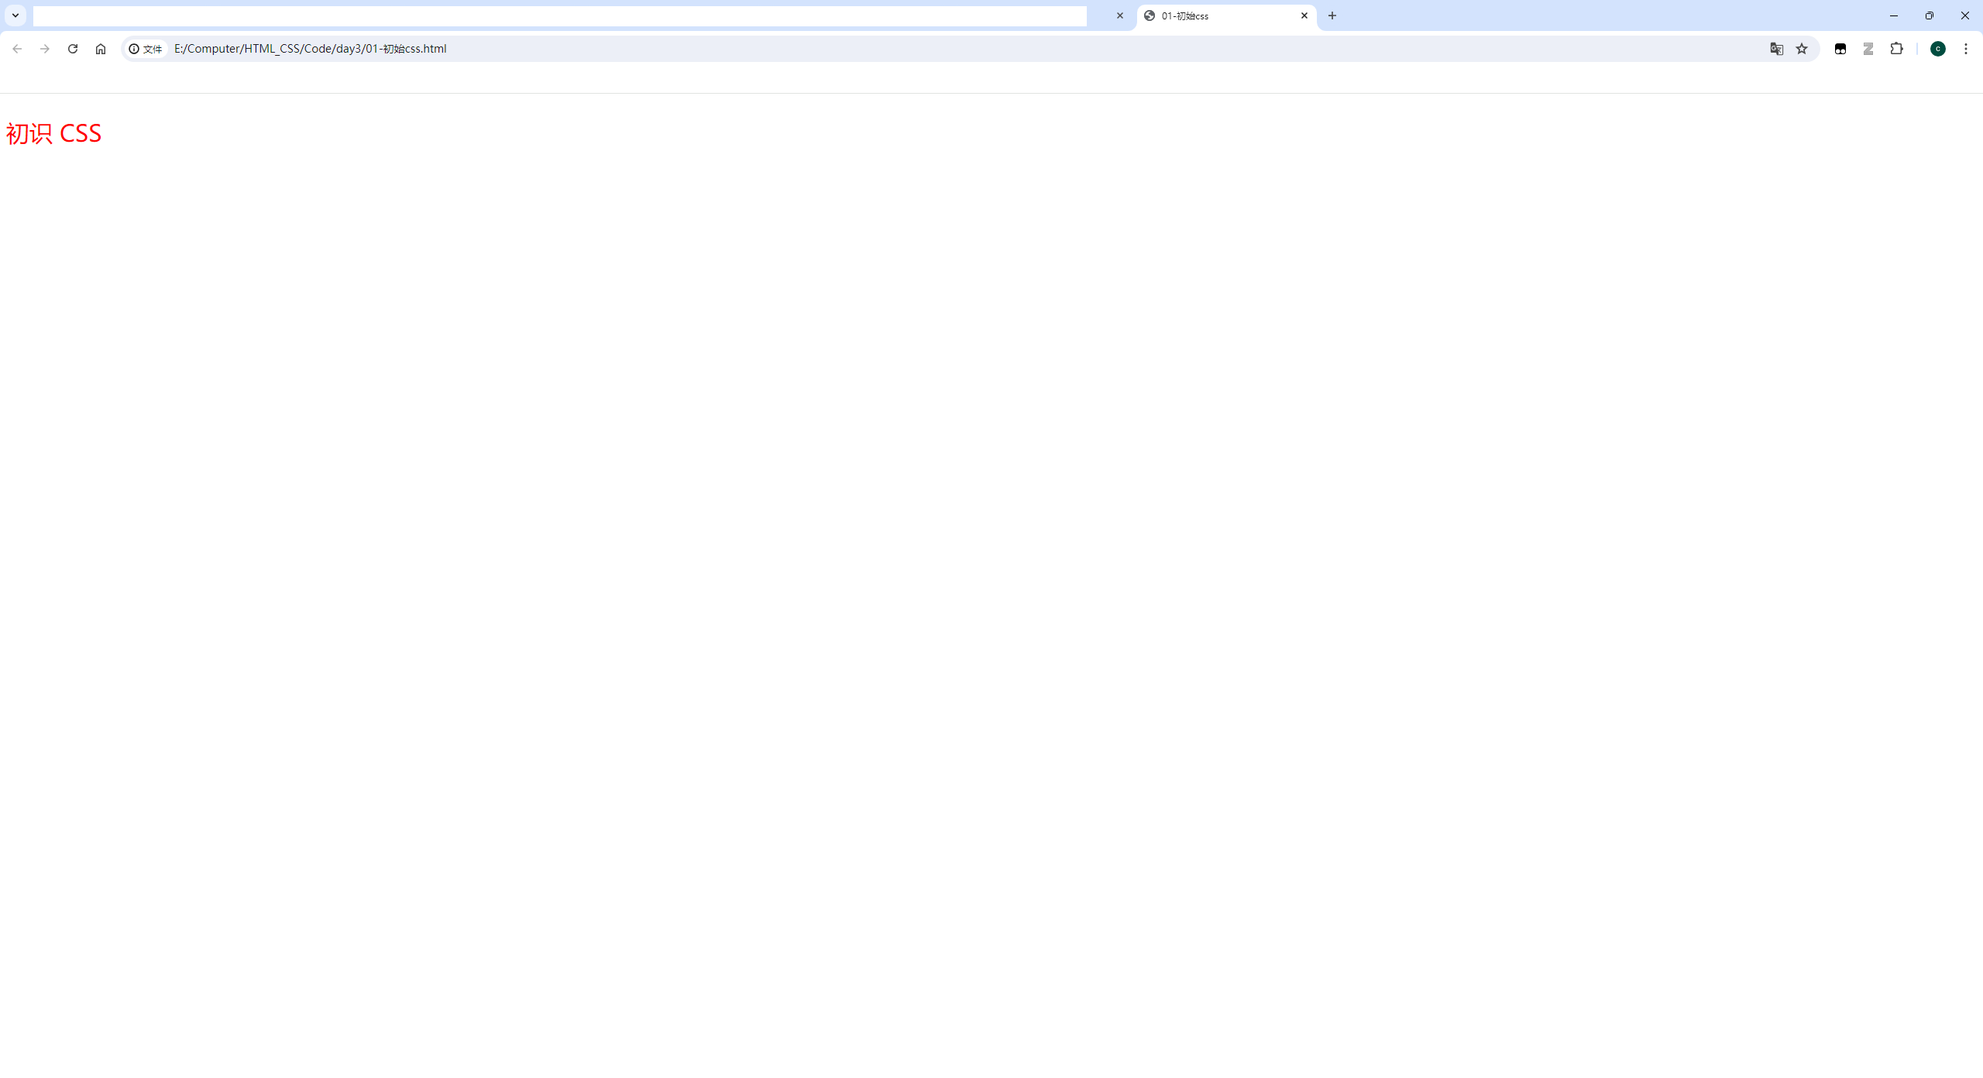The height and width of the screenshot is (1078, 1983).
Task: Click the back navigation arrow
Action: pos(17,49)
